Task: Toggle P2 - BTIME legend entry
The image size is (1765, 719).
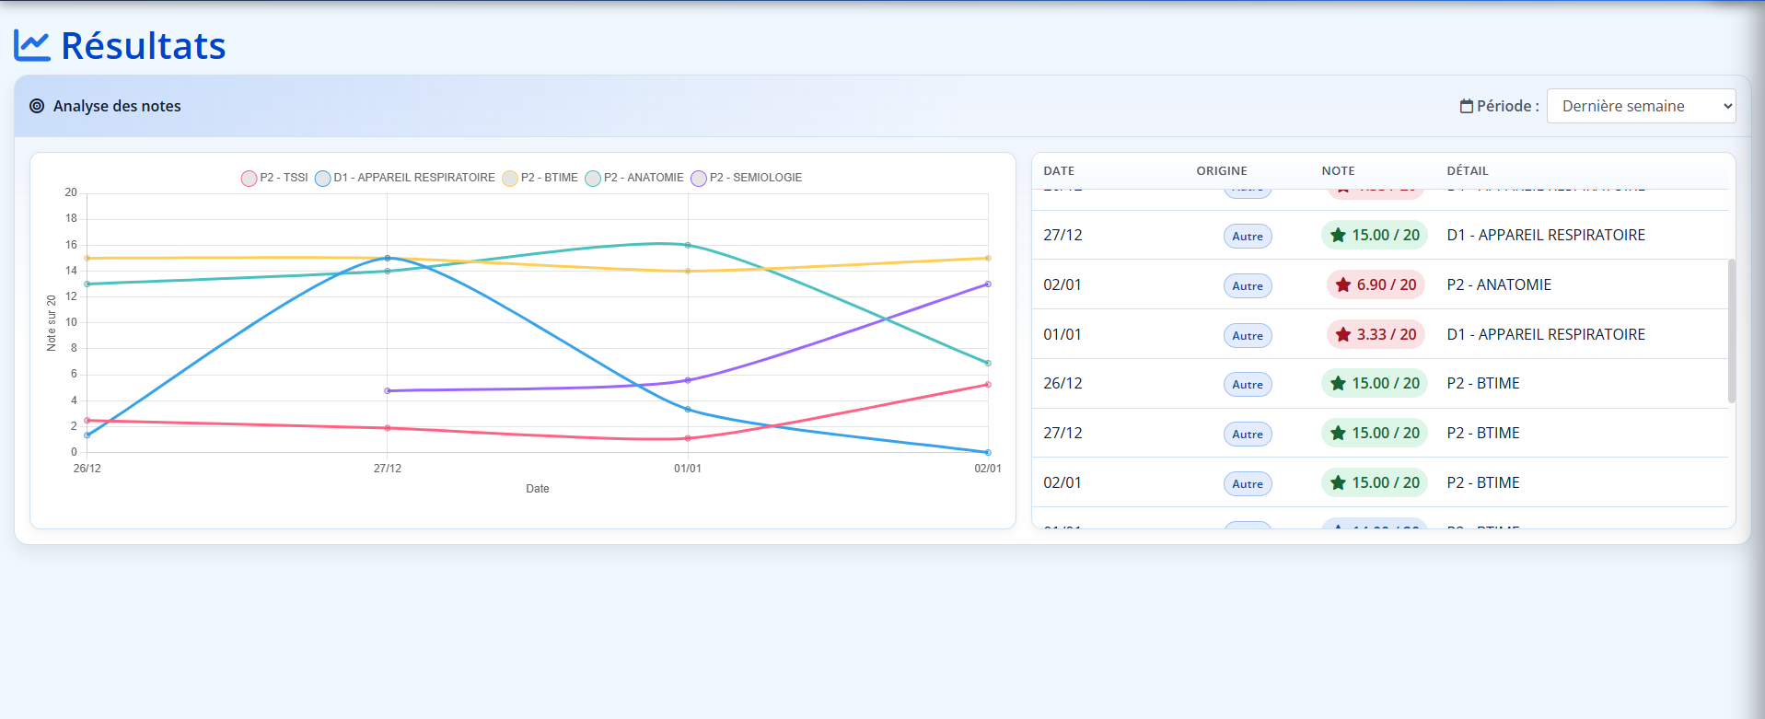Action: (540, 178)
